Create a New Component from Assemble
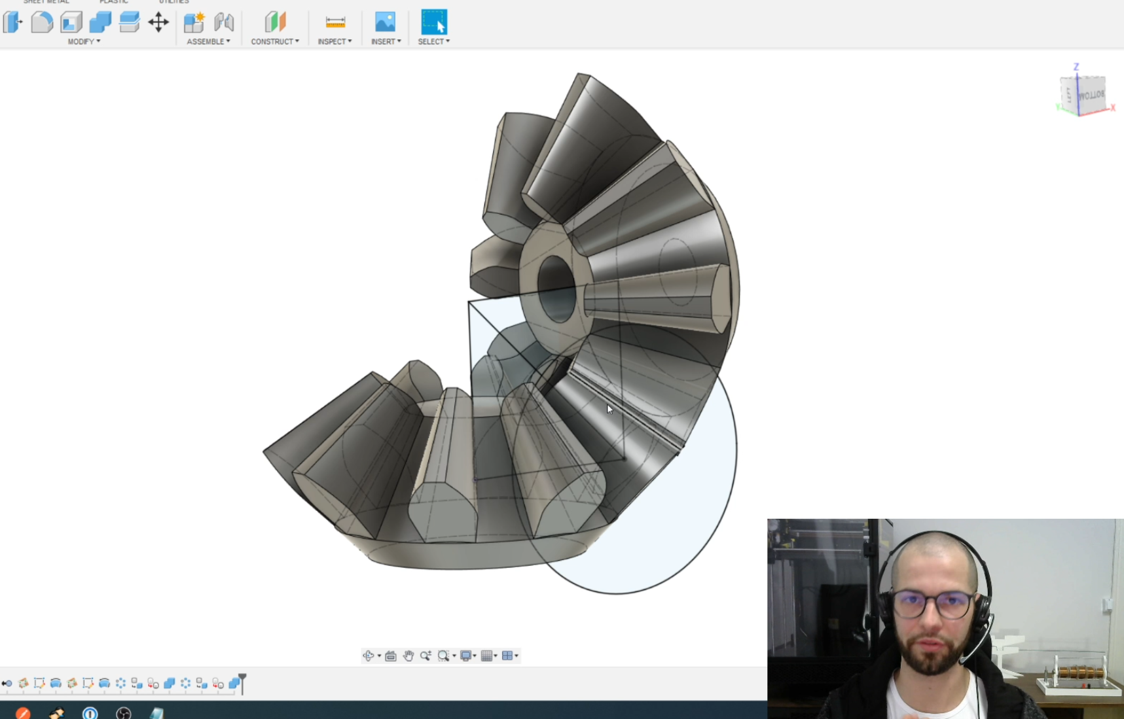This screenshot has width=1124, height=719. pos(194,22)
